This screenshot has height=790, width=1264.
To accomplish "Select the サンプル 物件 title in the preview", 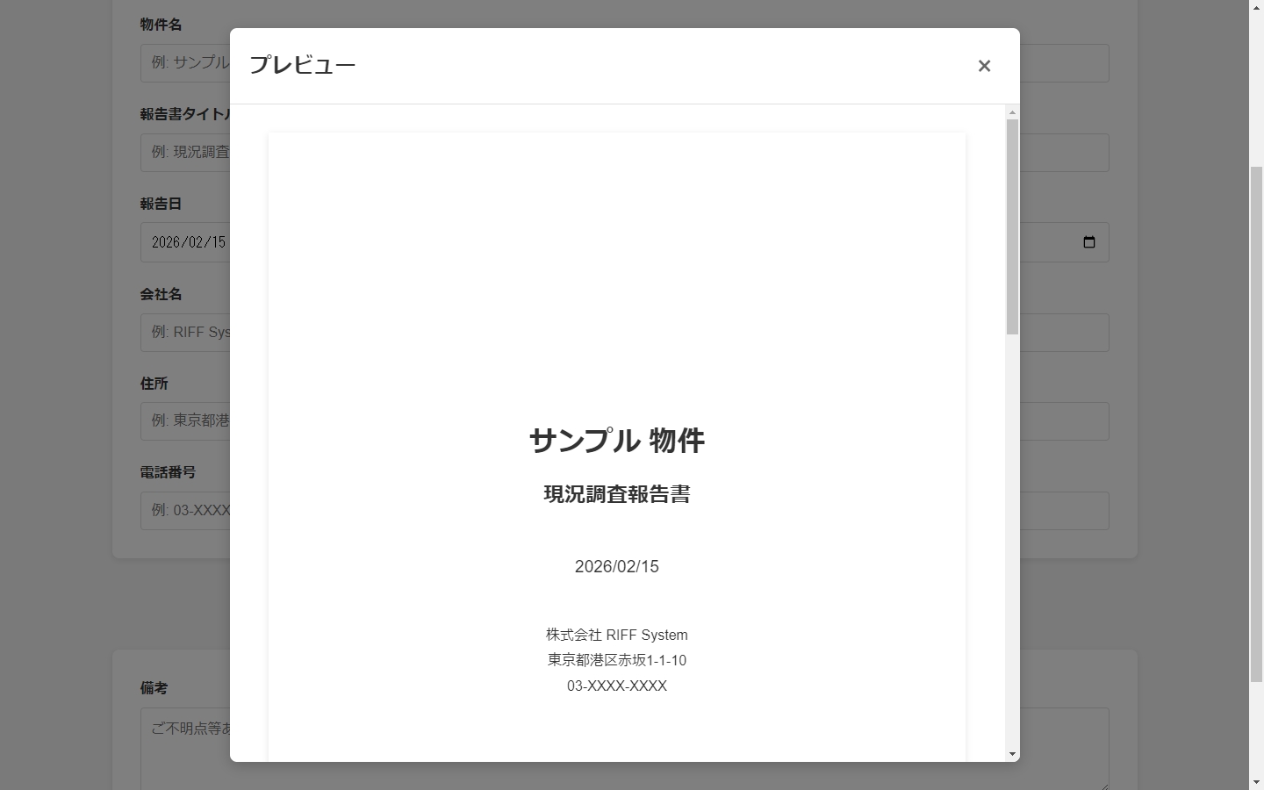I will 617,441.
